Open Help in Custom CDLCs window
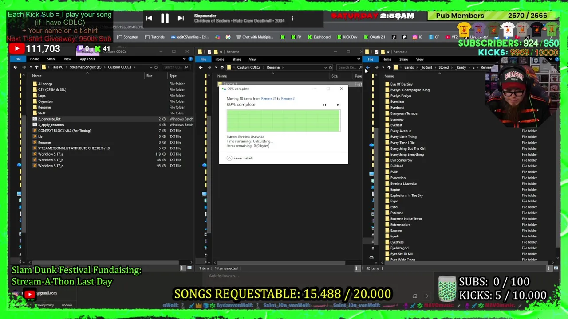 tap(190, 59)
